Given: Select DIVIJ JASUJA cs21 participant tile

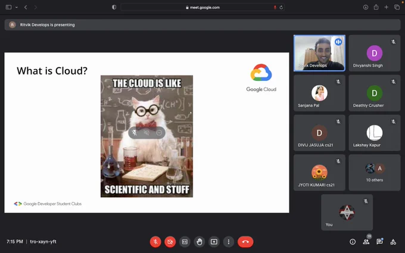Looking at the screenshot, I should point(319,133).
